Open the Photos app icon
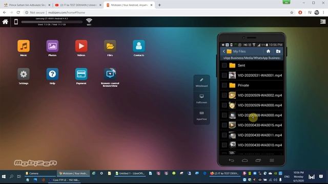This screenshot has height=184, width=328. (x=52, y=46)
